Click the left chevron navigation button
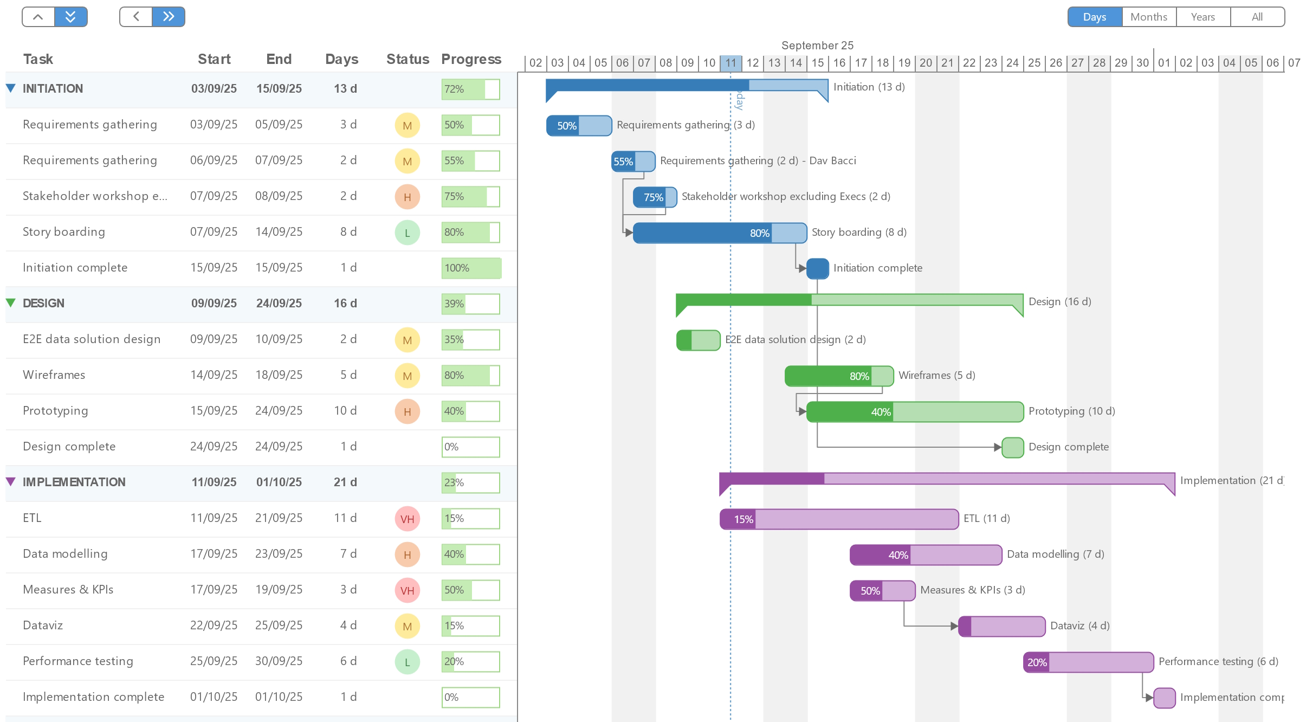Viewport: 1306px width, 722px height. point(135,17)
